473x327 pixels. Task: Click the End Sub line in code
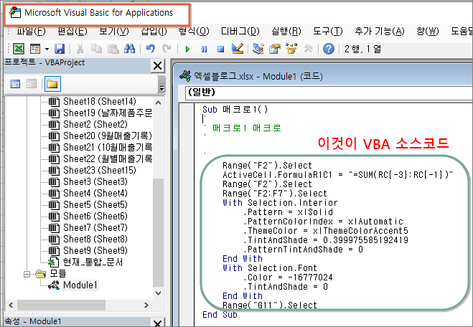click(x=220, y=315)
